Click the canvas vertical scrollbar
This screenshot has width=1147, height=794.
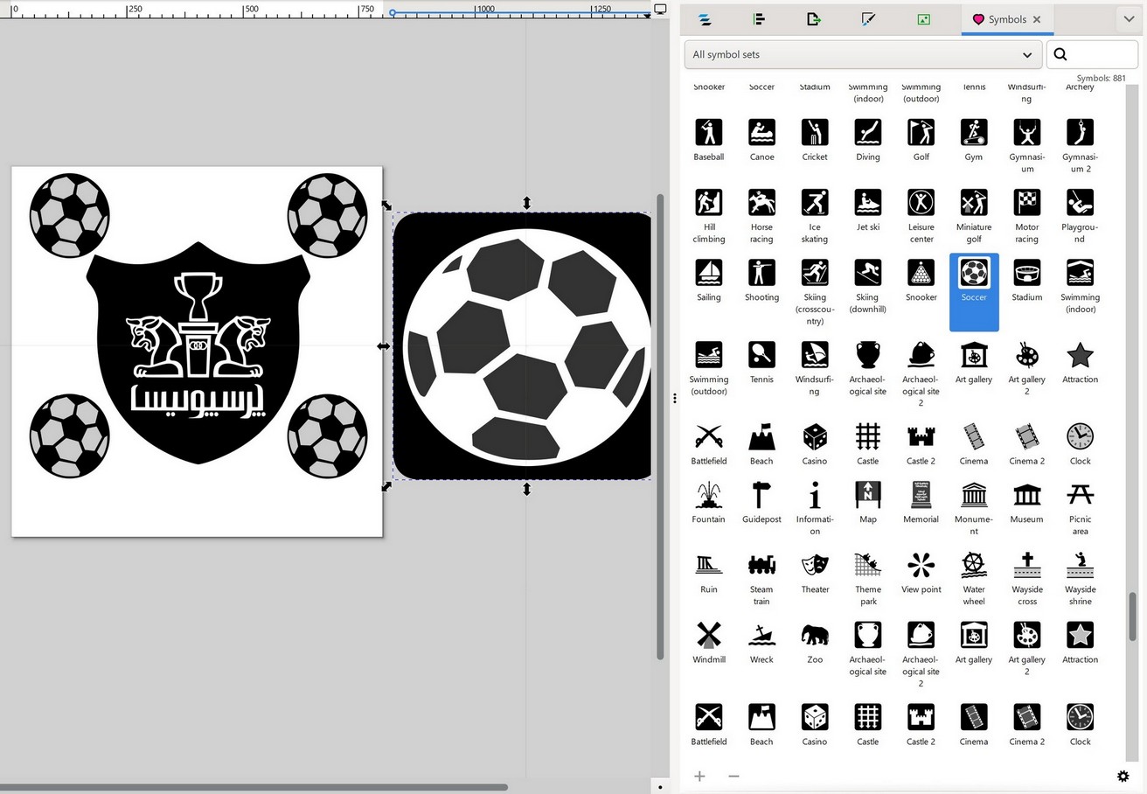coord(661,427)
